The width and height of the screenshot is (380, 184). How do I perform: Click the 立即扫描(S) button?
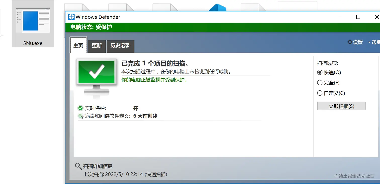point(342,106)
